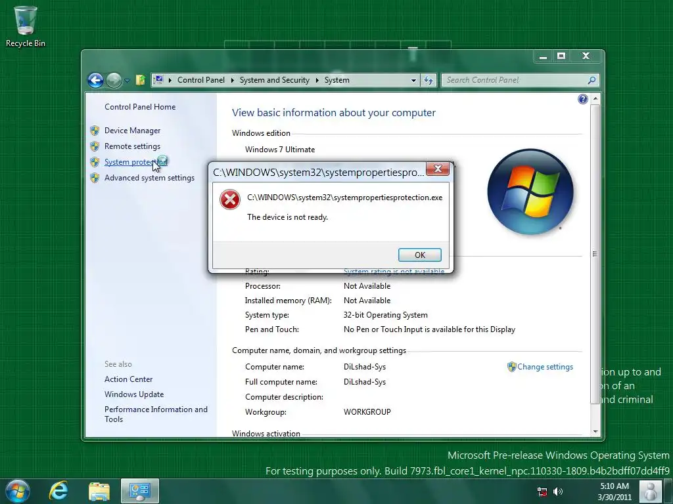Click the vertical scrollbar thumb
This screenshot has width=673, height=504.
[595, 254]
